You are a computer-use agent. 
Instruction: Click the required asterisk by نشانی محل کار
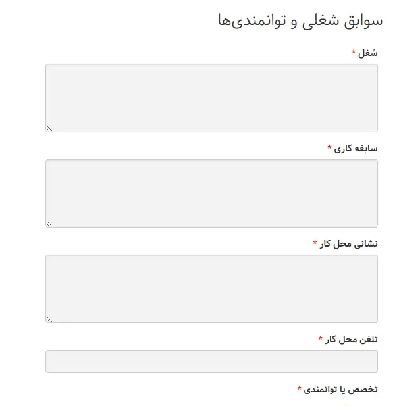point(315,243)
